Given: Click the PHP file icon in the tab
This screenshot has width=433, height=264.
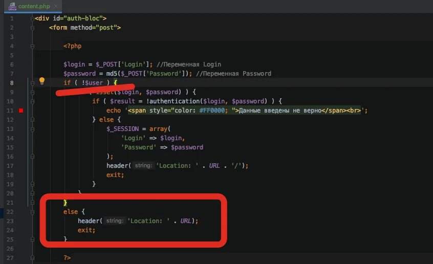Looking at the screenshot, I should click(12, 6).
